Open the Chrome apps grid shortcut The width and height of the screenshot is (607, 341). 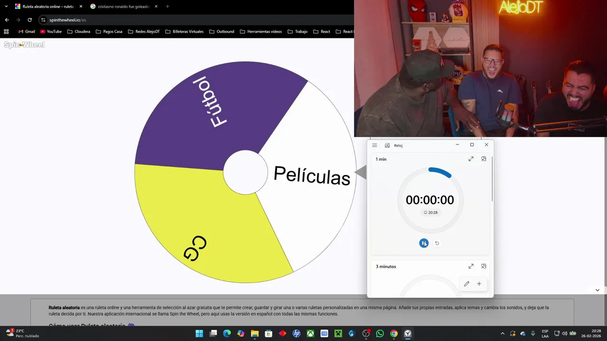(6, 32)
